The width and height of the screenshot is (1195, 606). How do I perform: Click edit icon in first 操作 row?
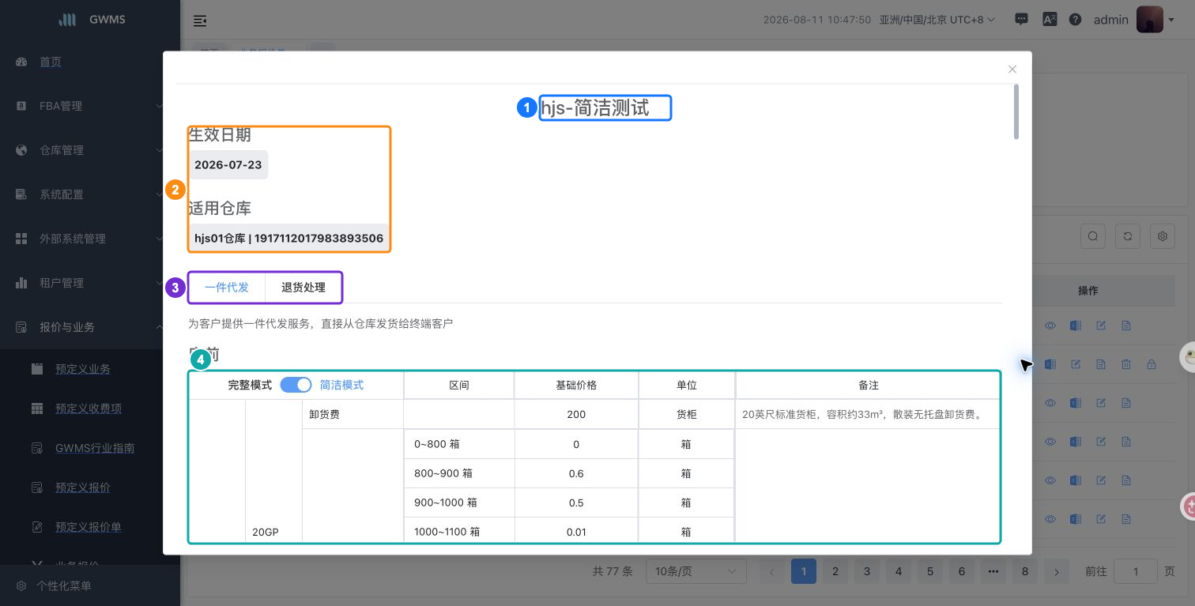point(1101,326)
